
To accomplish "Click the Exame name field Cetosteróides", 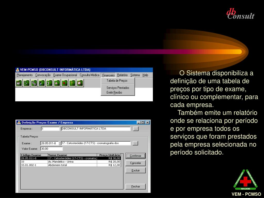I will click(96, 143).
